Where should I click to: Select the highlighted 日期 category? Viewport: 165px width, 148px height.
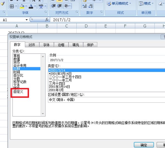pyautogui.click(x=27, y=69)
